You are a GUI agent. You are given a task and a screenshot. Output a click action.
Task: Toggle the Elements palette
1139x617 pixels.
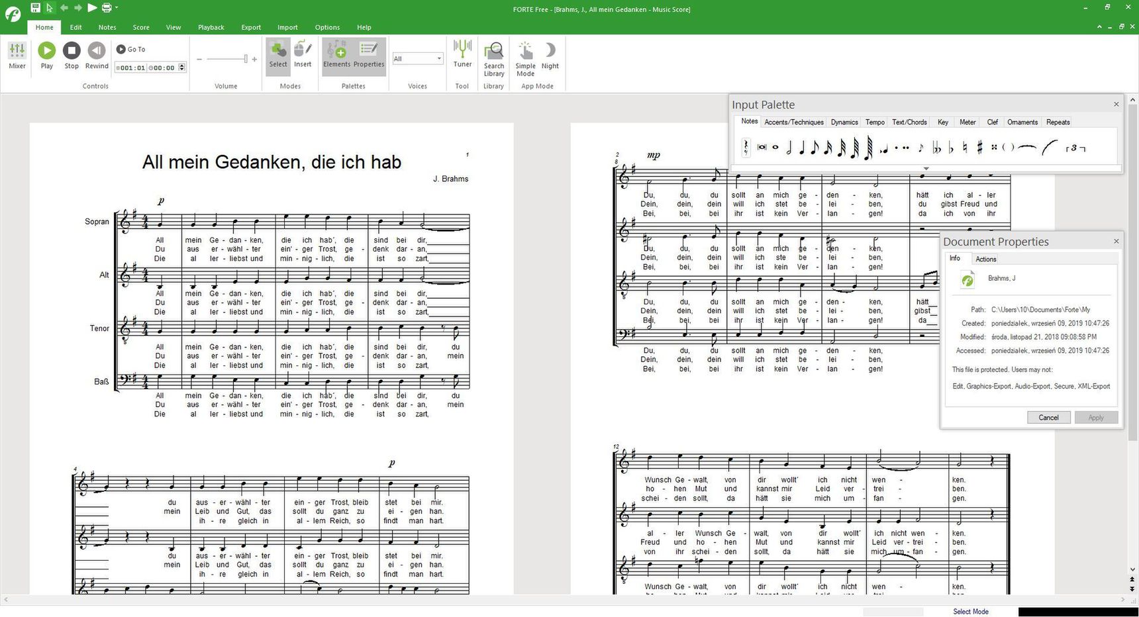[336, 56]
